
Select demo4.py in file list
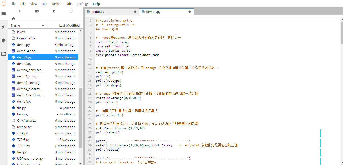coord(43,101)
